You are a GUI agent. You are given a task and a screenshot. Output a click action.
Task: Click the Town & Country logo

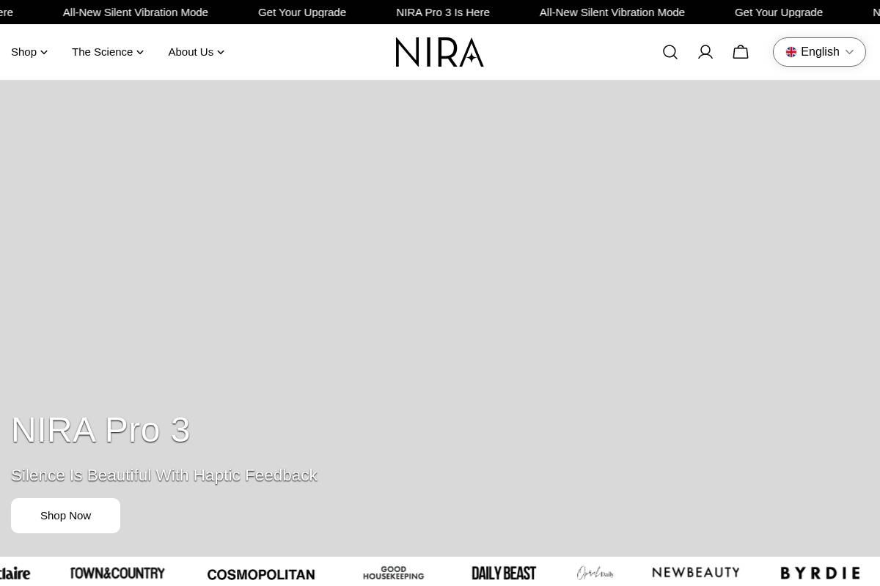point(117,573)
